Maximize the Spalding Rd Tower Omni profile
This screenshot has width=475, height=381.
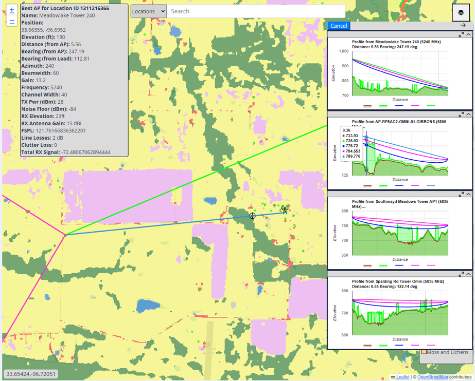[461, 274]
